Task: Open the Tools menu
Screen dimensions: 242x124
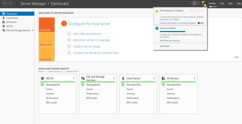Action: pos(222,3)
